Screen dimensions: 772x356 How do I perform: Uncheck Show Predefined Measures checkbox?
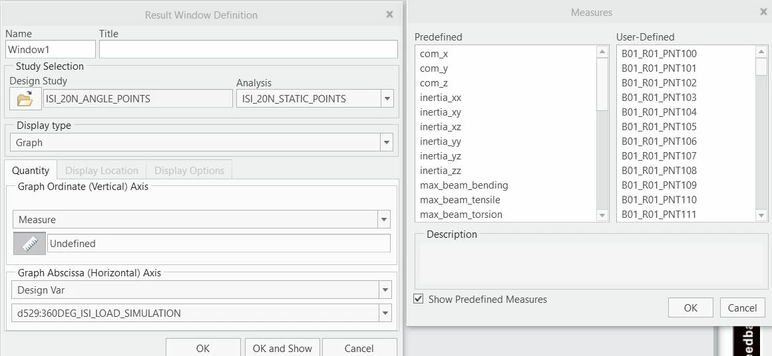pos(419,299)
